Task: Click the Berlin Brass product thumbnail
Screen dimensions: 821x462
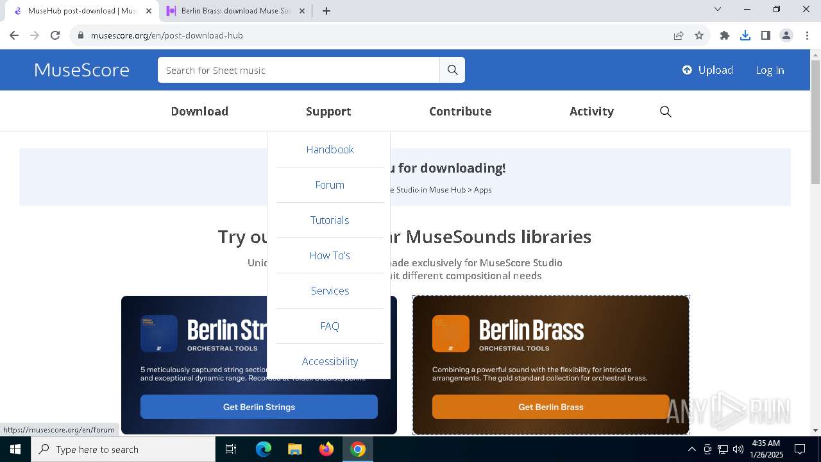Action: click(451, 333)
